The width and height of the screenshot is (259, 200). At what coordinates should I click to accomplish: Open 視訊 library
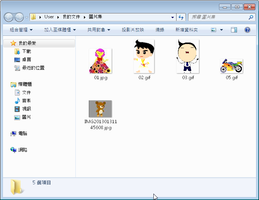26,109
